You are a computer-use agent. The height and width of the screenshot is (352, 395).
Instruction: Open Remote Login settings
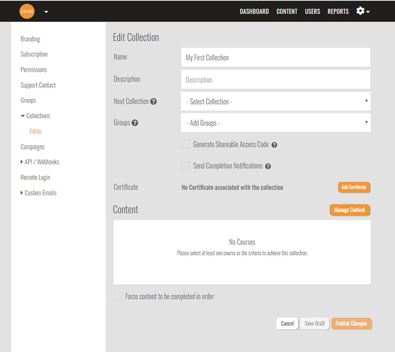tap(35, 178)
